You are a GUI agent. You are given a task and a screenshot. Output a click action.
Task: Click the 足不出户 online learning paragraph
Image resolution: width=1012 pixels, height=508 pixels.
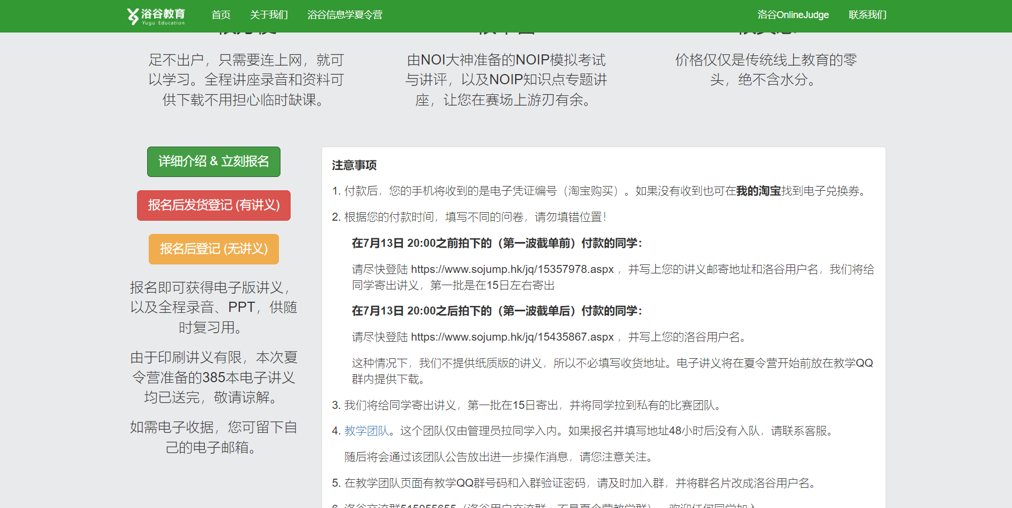[x=246, y=80]
